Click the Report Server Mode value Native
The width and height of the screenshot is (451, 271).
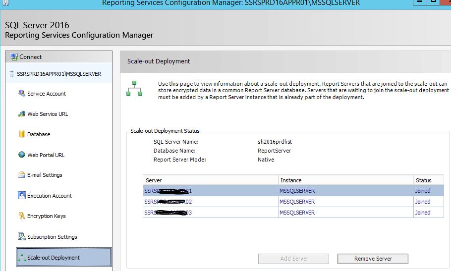coord(266,160)
